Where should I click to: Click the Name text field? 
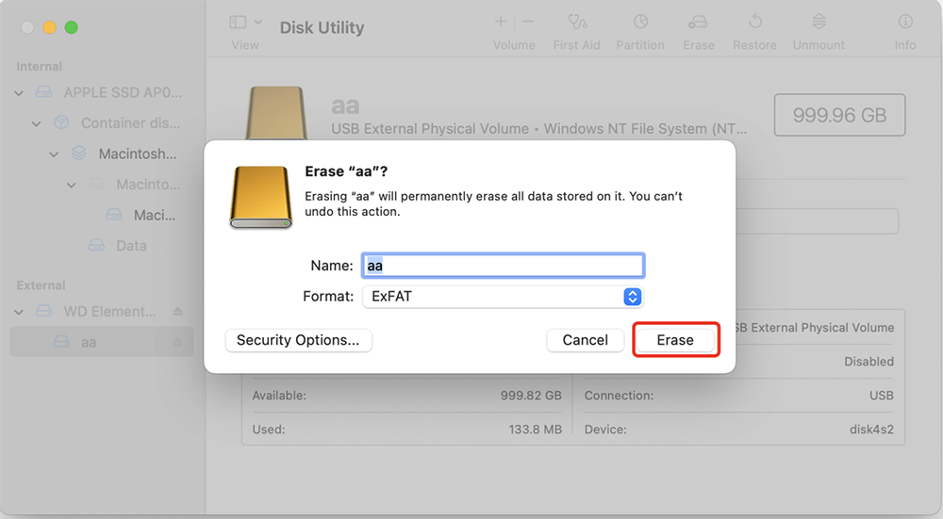(503, 266)
